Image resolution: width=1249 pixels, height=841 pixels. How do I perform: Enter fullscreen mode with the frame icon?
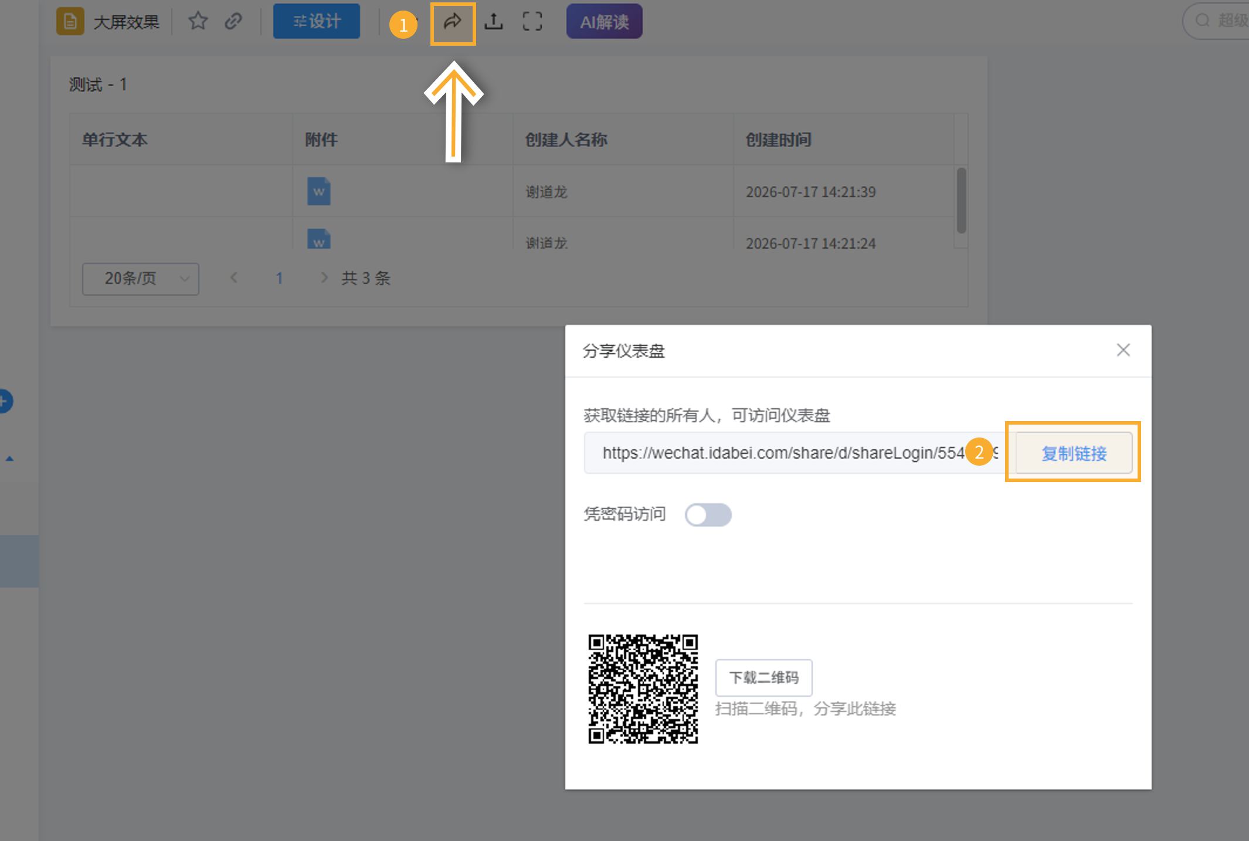pyautogui.click(x=532, y=22)
